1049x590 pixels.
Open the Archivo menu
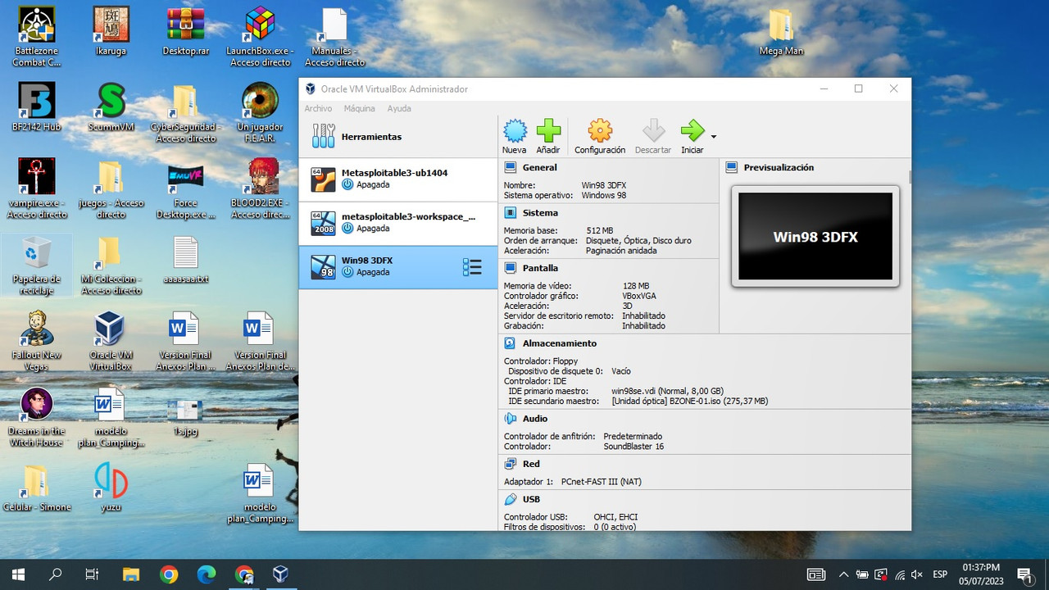click(x=318, y=108)
